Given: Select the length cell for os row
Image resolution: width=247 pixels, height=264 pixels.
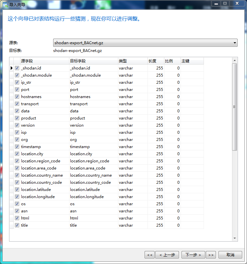Looking at the screenshot, I should (x=156, y=204).
